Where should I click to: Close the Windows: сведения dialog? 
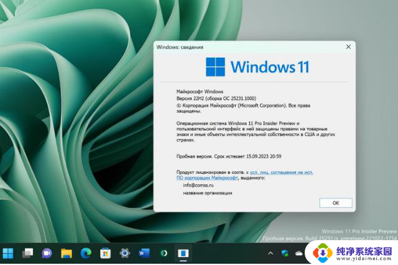[348, 47]
